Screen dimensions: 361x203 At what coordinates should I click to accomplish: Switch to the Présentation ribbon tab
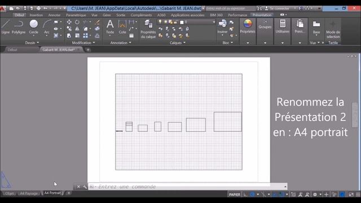(262, 15)
